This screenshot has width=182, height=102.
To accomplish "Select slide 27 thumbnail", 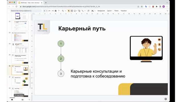I will 20,81.
